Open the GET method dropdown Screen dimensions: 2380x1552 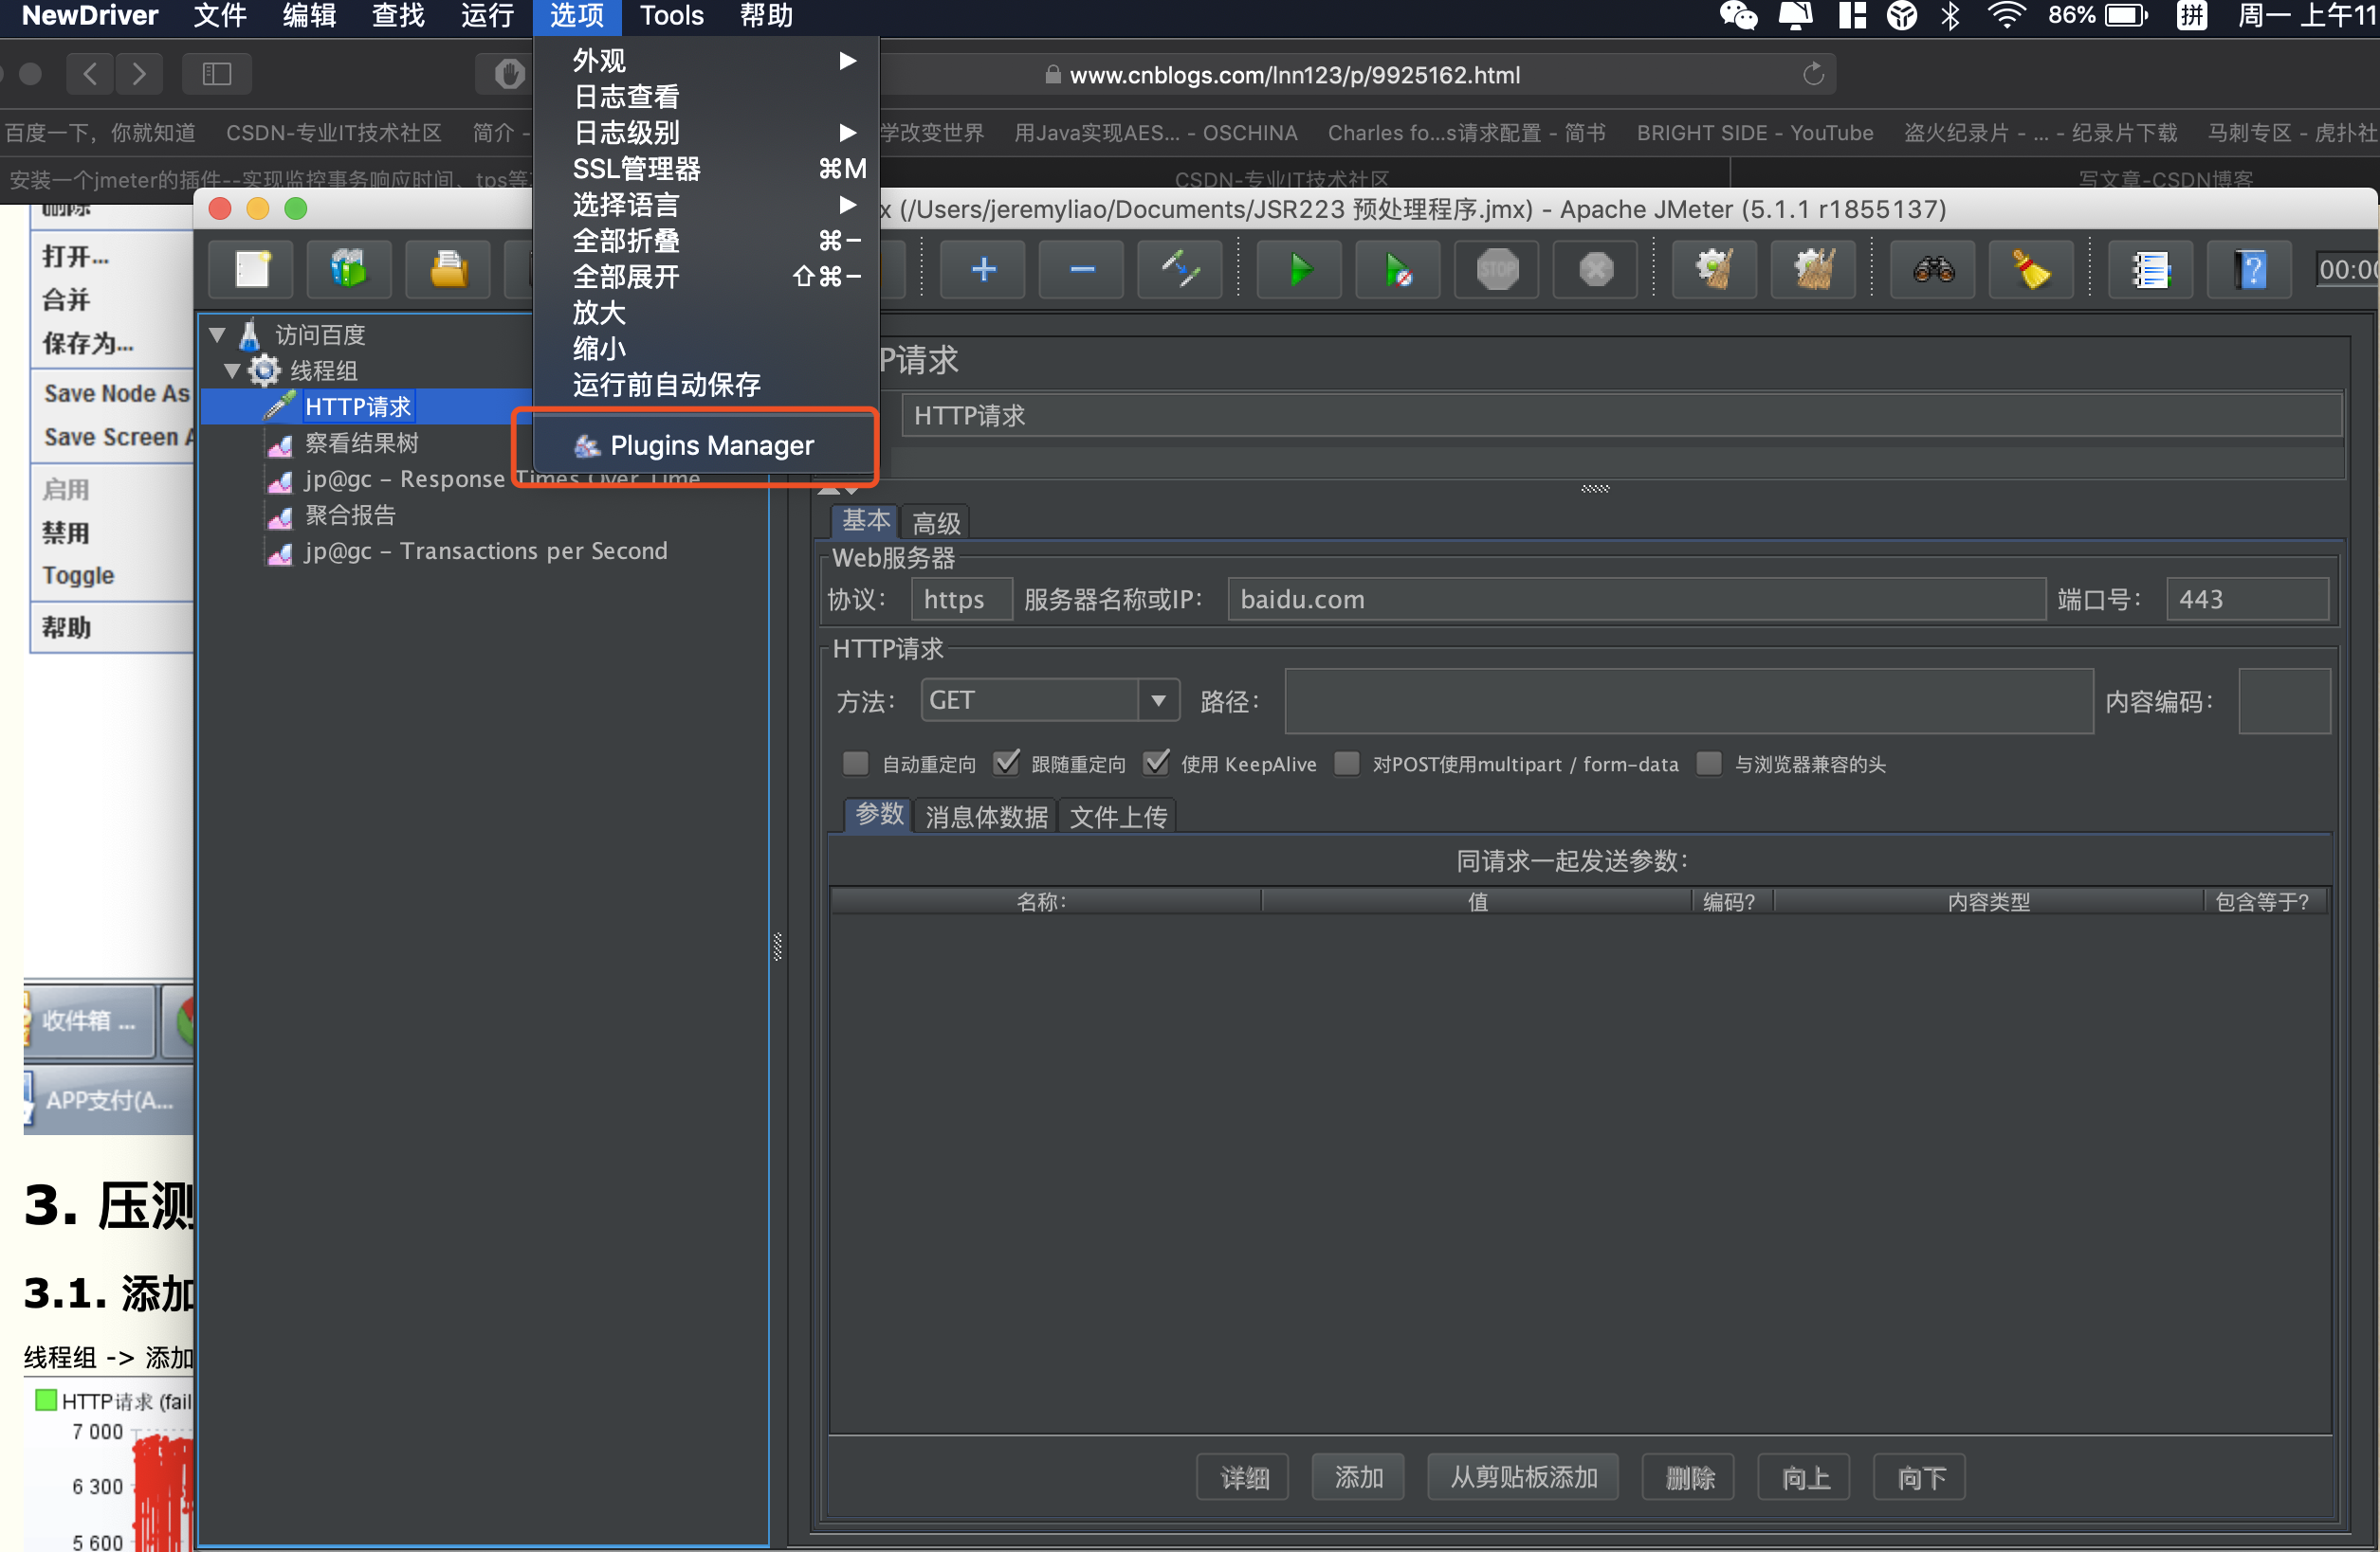pyautogui.click(x=1157, y=699)
